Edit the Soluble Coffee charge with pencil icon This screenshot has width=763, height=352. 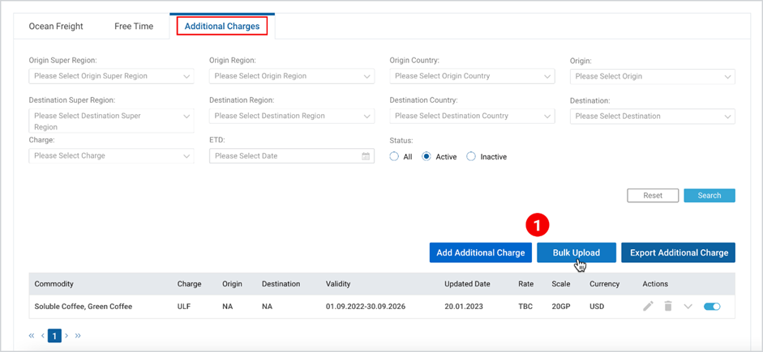[648, 307]
